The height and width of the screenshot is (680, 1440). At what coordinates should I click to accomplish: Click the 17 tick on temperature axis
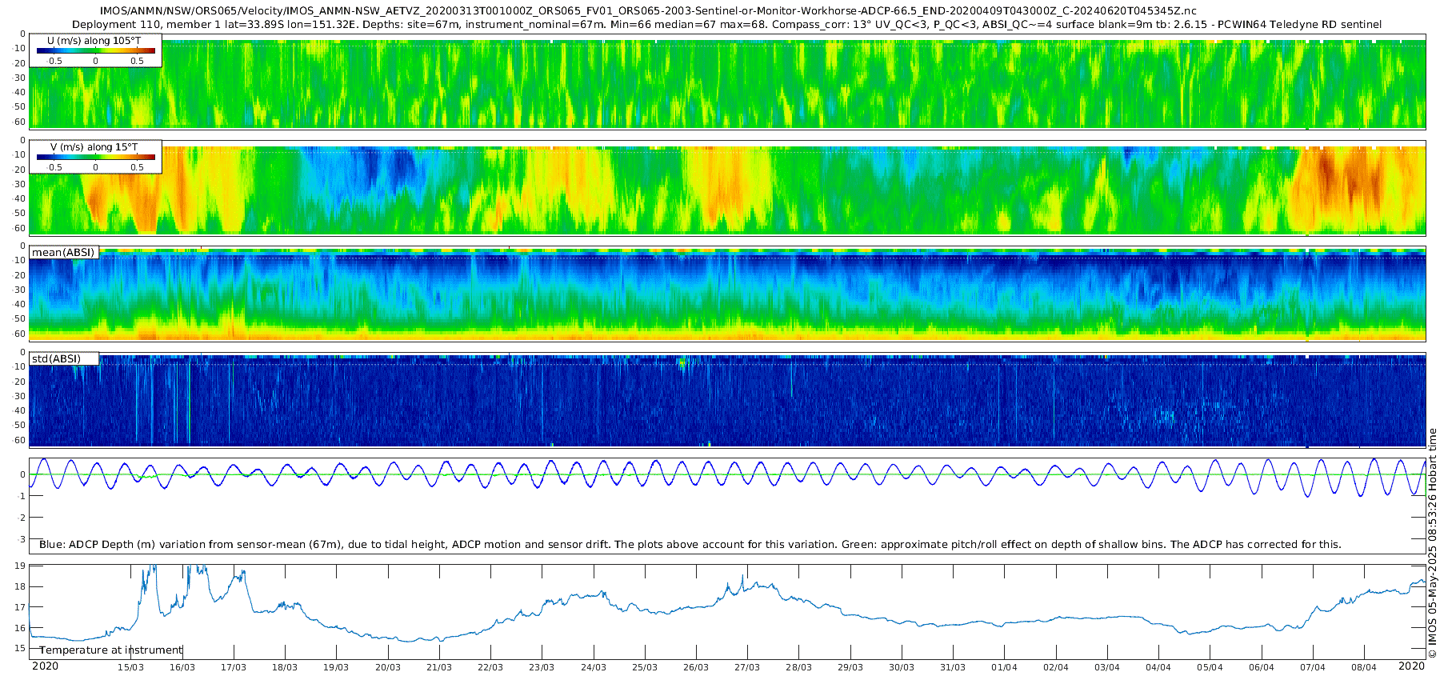(20, 607)
